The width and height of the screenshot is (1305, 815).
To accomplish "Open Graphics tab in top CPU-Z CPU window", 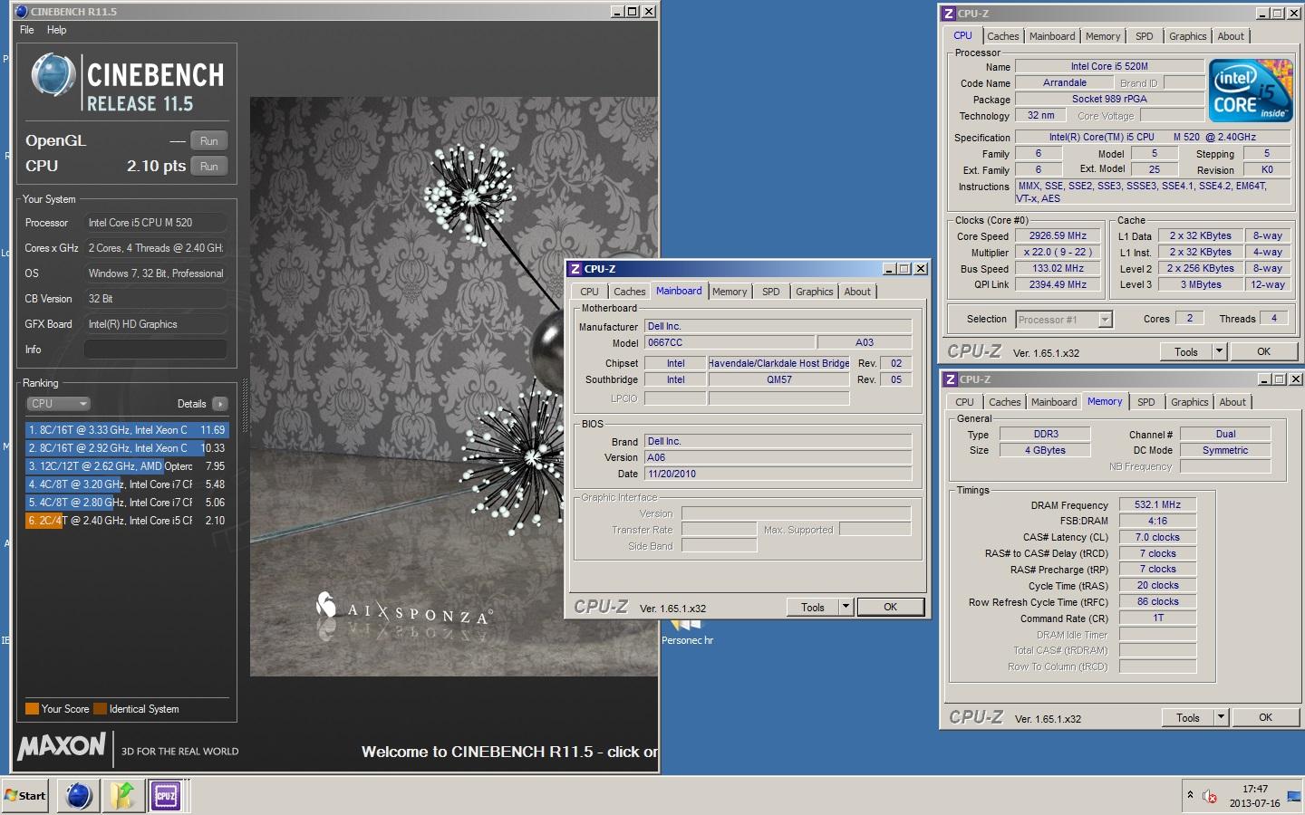I will pos(1187,36).
